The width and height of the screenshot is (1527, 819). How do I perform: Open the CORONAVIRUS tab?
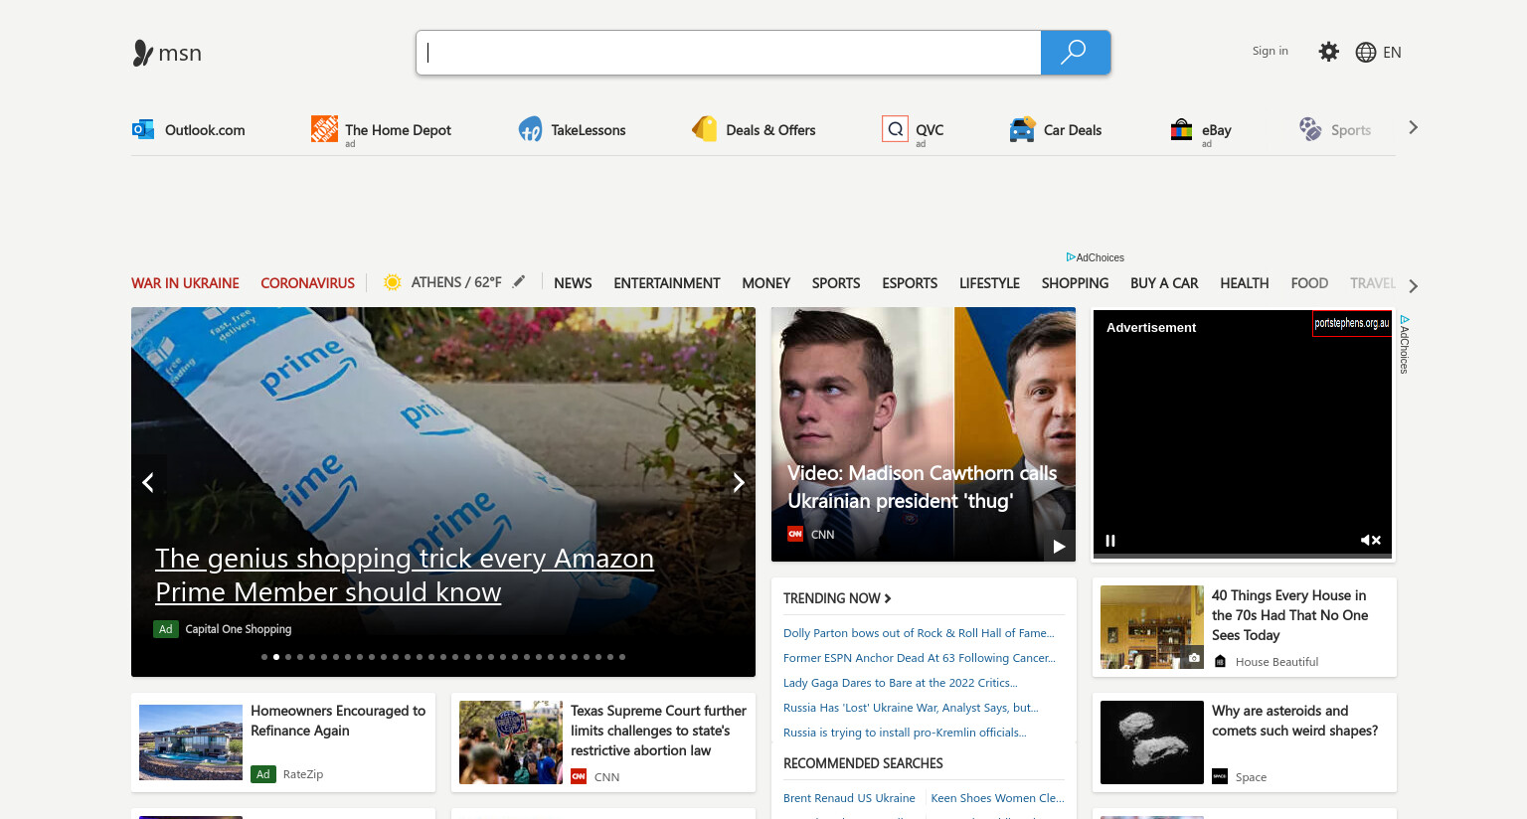click(x=307, y=283)
